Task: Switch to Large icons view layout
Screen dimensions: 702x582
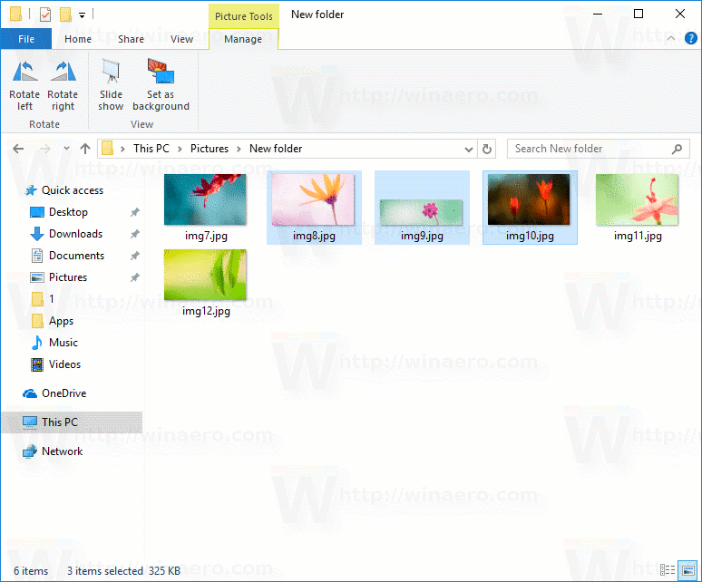Action: click(x=687, y=570)
